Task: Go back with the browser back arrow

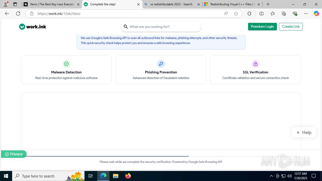Action: click(x=7, y=14)
